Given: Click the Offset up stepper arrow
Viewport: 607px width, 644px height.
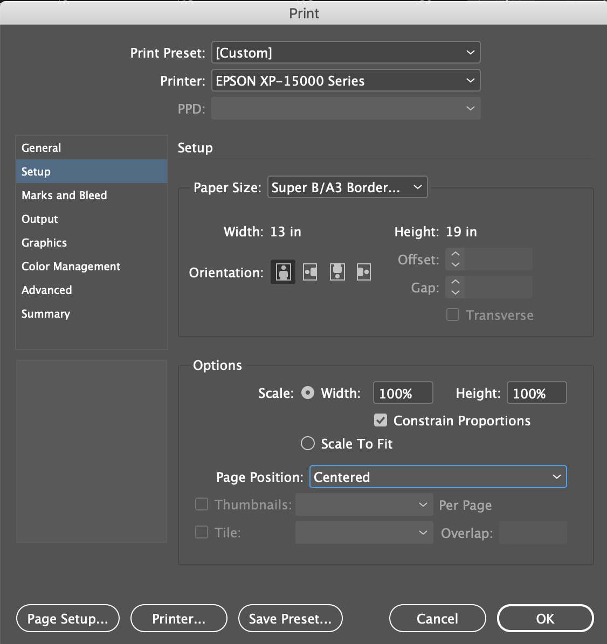Looking at the screenshot, I should [x=455, y=255].
